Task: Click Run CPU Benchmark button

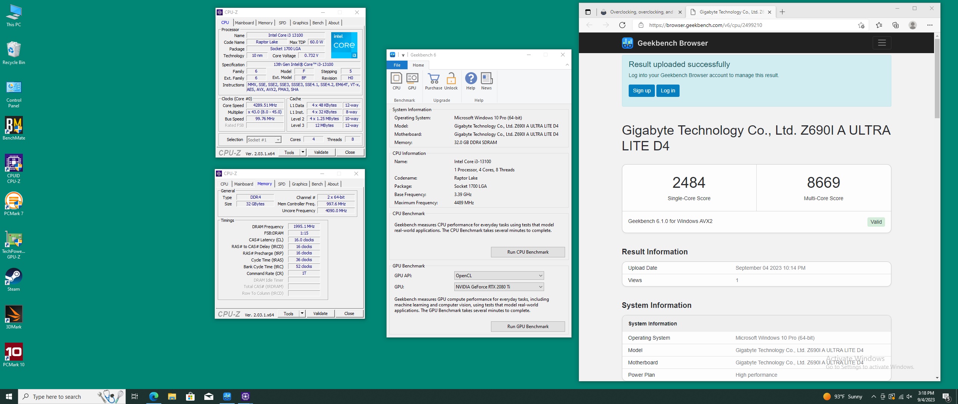Action: click(x=528, y=252)
